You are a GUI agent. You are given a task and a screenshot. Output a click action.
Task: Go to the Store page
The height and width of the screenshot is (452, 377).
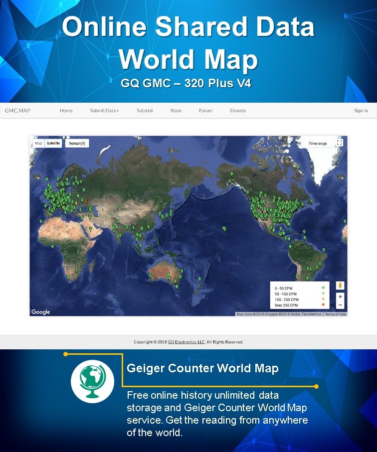(x=176, y=111)
